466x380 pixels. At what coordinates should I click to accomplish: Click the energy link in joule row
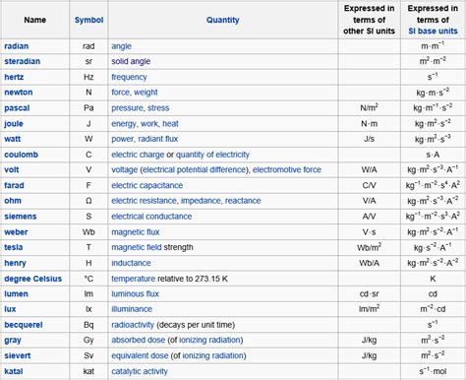pyautogui.click(x=124, y=124)
